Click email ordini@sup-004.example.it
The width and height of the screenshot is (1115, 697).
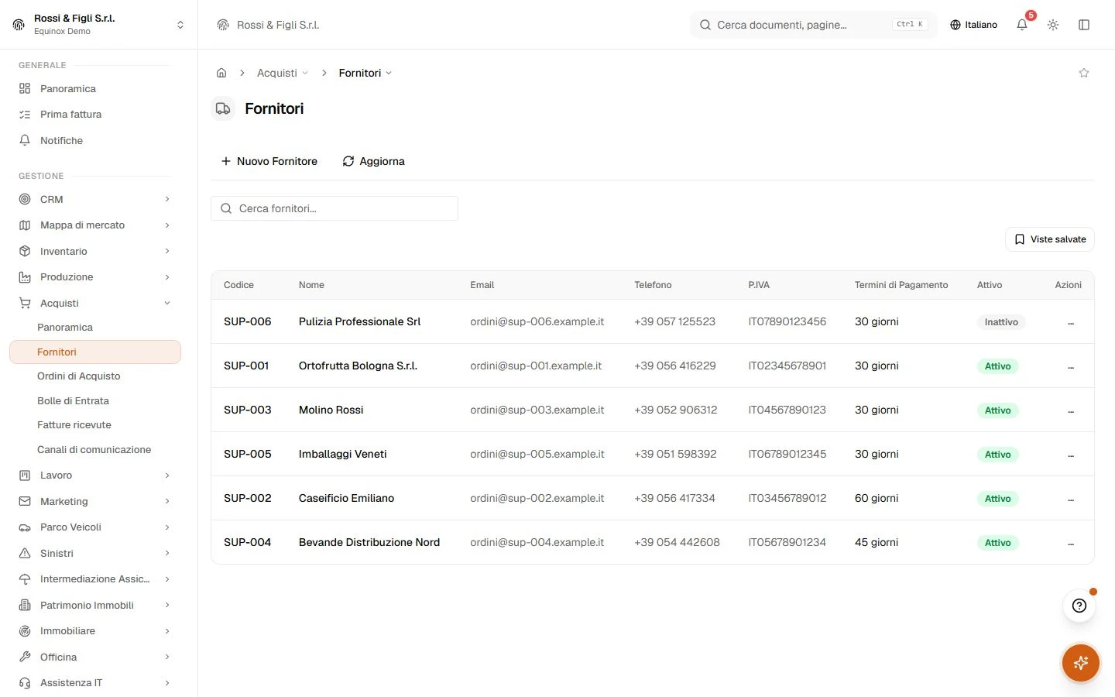[x=537, y=543]
